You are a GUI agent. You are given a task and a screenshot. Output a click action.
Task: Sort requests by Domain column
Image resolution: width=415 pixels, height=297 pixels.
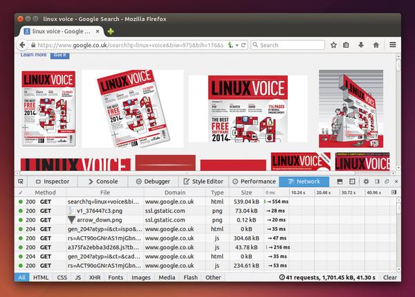pyautogui.click(x=175, y=192)
